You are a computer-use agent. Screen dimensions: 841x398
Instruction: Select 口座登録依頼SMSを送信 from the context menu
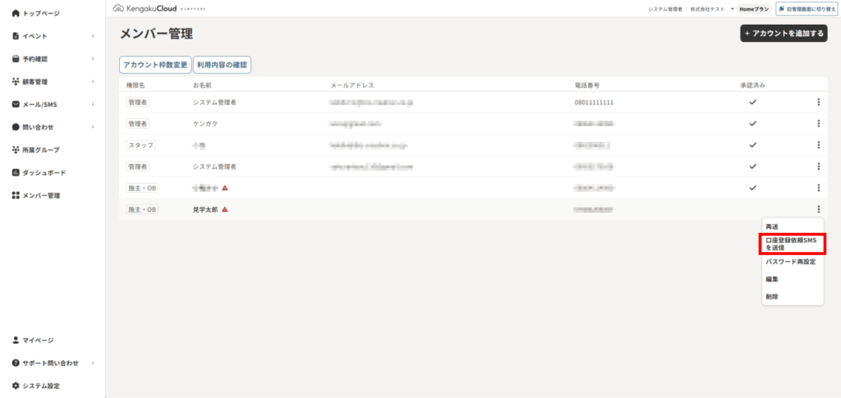[792, 243]
